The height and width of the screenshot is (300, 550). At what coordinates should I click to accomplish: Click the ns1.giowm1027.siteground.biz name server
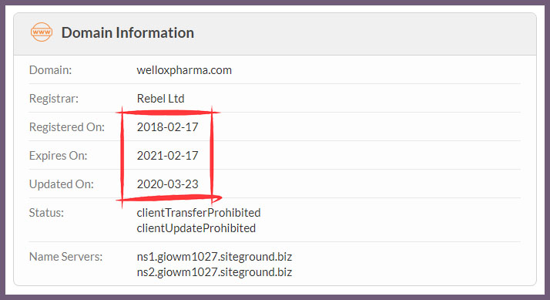tap(214, 257)
